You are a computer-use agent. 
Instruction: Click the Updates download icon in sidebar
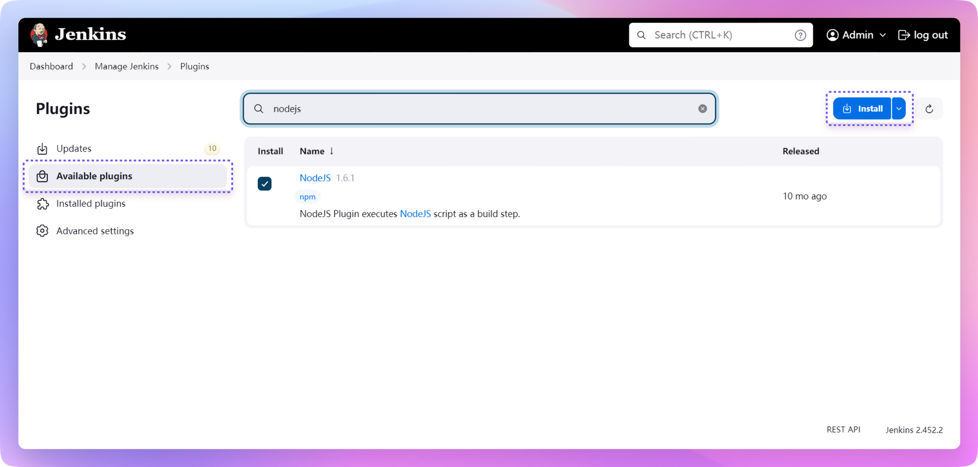(x=43, y=149)
